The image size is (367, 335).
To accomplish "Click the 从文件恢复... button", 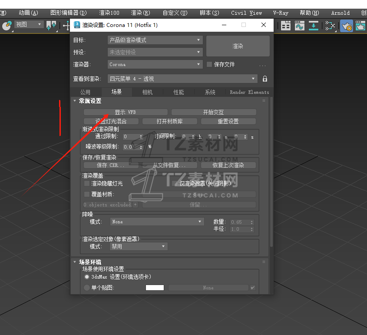I will (170, 165).
